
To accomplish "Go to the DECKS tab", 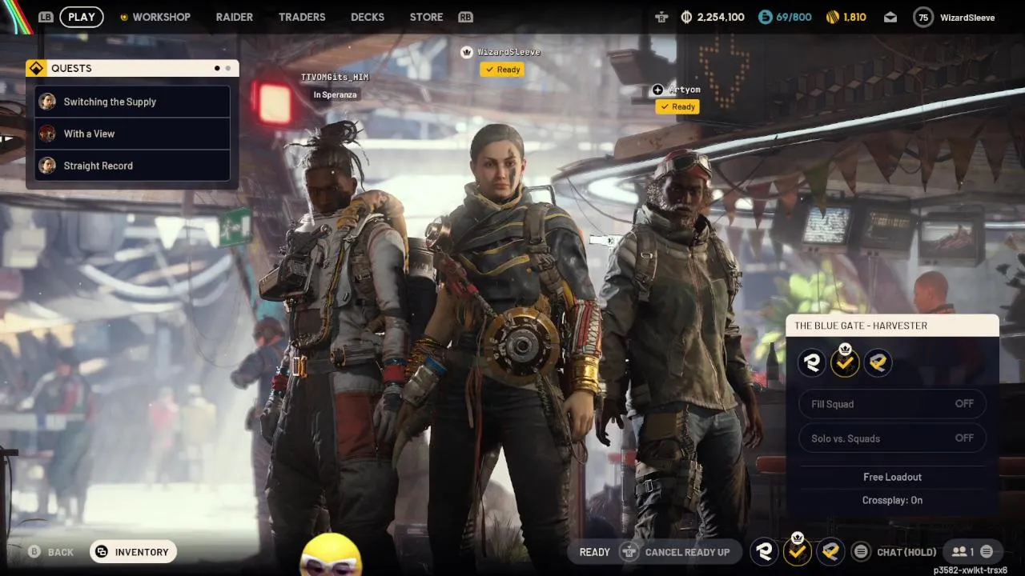I will coord(368,17).
